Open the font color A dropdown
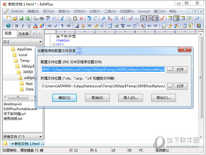 click(36, 26)
